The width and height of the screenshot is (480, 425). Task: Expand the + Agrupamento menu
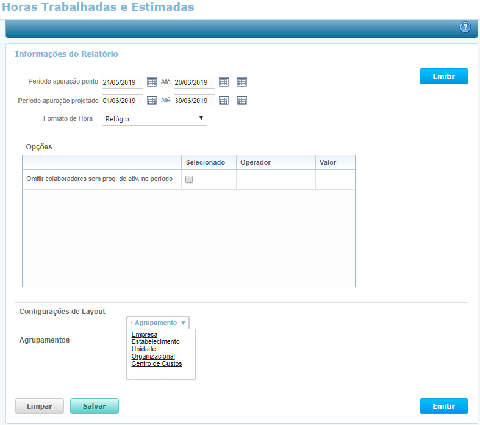[x=158, y=323]
